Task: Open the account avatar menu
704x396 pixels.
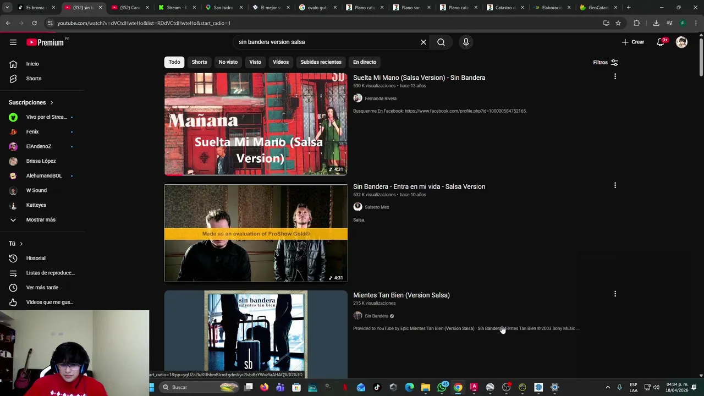Action: pos(681,42)
